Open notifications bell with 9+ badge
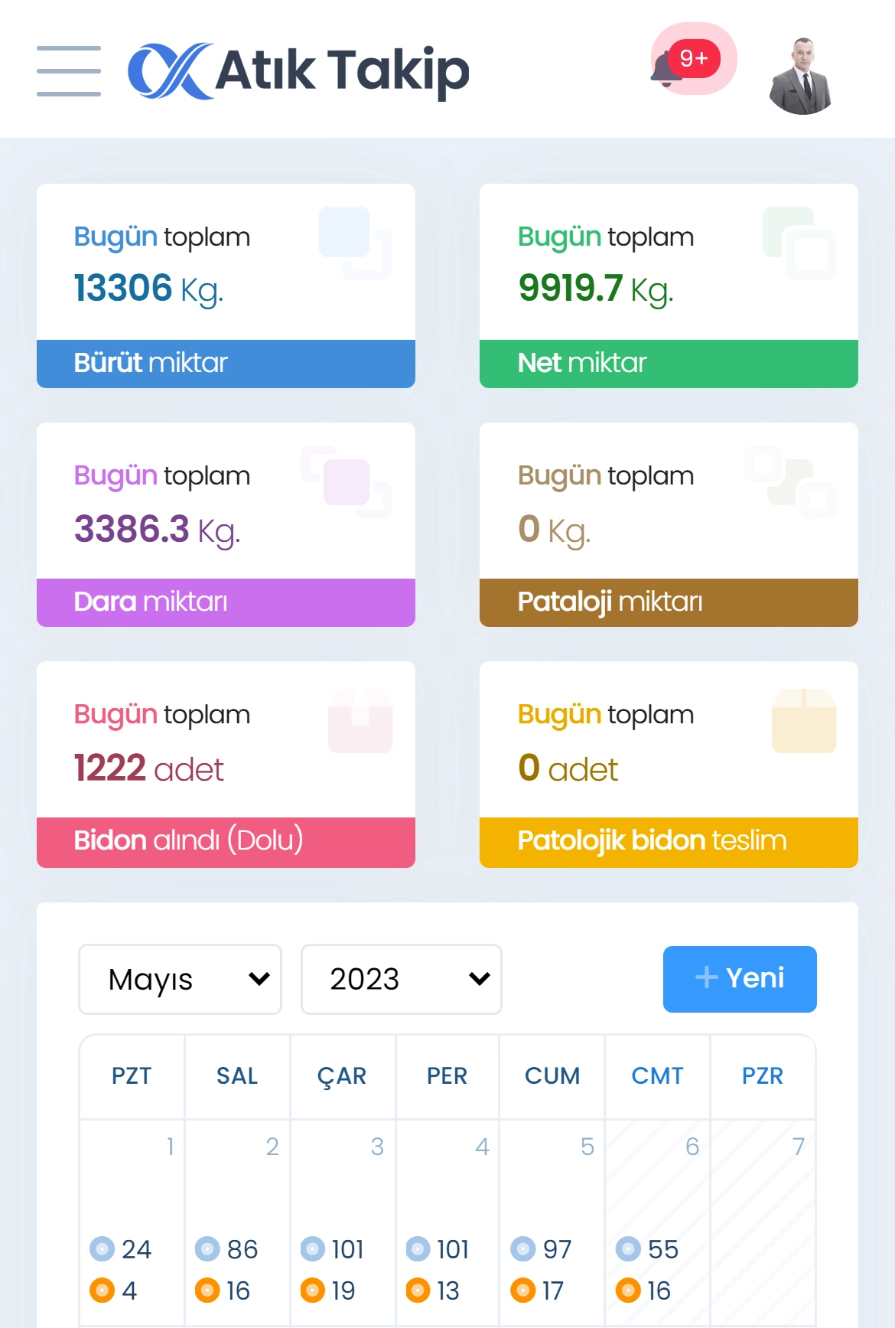Viewport: 895px width, 1328px height. [x=693, y=59]
